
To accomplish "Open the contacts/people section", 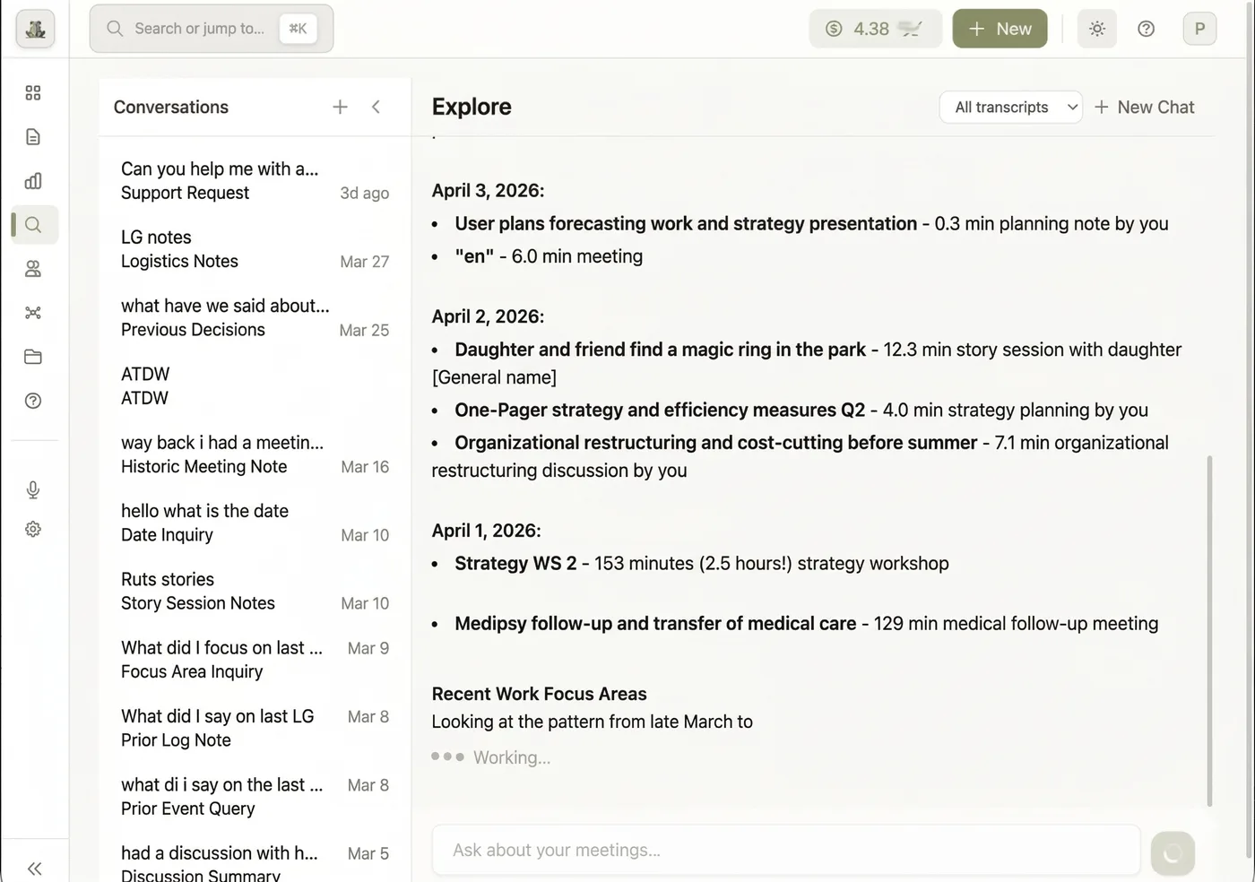I will [33, 268].
